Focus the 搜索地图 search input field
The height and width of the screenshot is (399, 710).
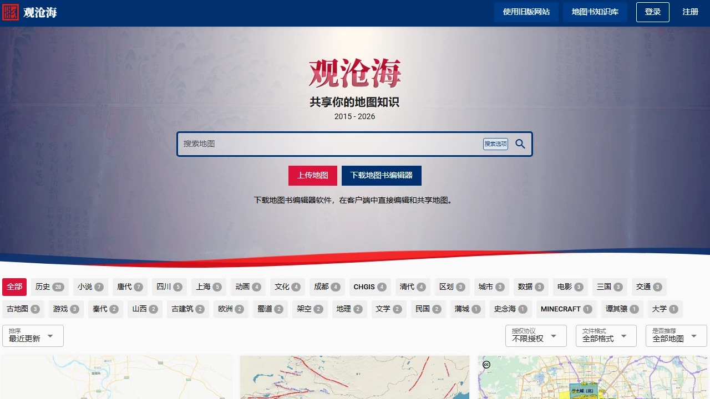click(330, 144)
